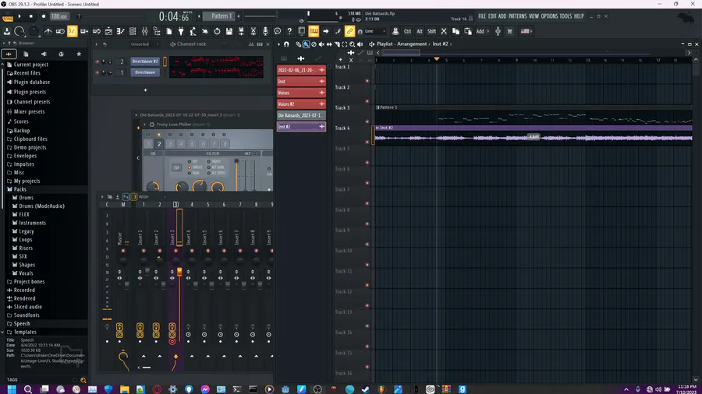Image resolution: width=702 pixels, height=394 pixels.
Task: Click the DirectWave #2 channel button
Action: pyautogui.click(x=145, y=62)
